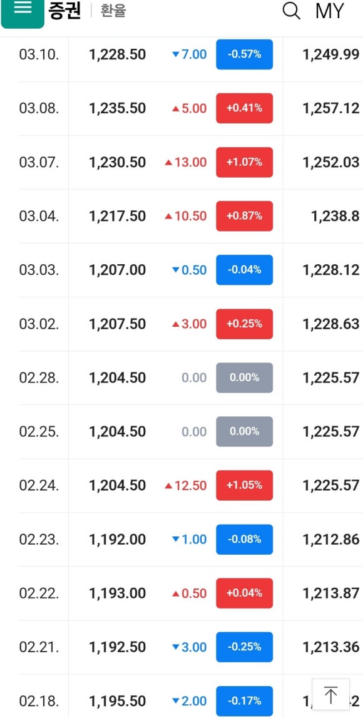
Task: Tap the -0.57% badge for 03.10.
Action: point(245,54)
